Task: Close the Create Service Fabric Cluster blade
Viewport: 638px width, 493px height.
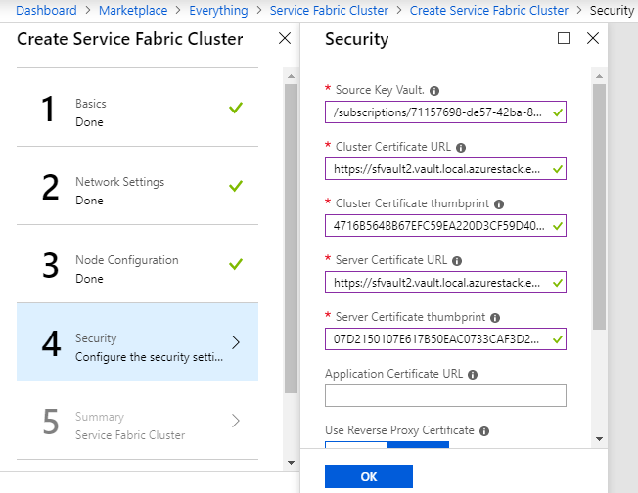Action: click(x=284, y=39)
